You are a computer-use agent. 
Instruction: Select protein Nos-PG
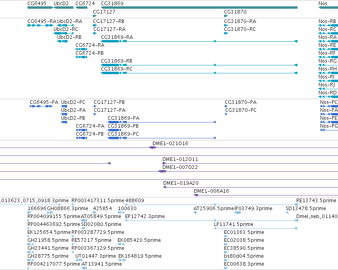[x=329, y=126]
